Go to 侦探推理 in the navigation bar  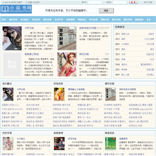pyautogui.click(x=70, y=19)
